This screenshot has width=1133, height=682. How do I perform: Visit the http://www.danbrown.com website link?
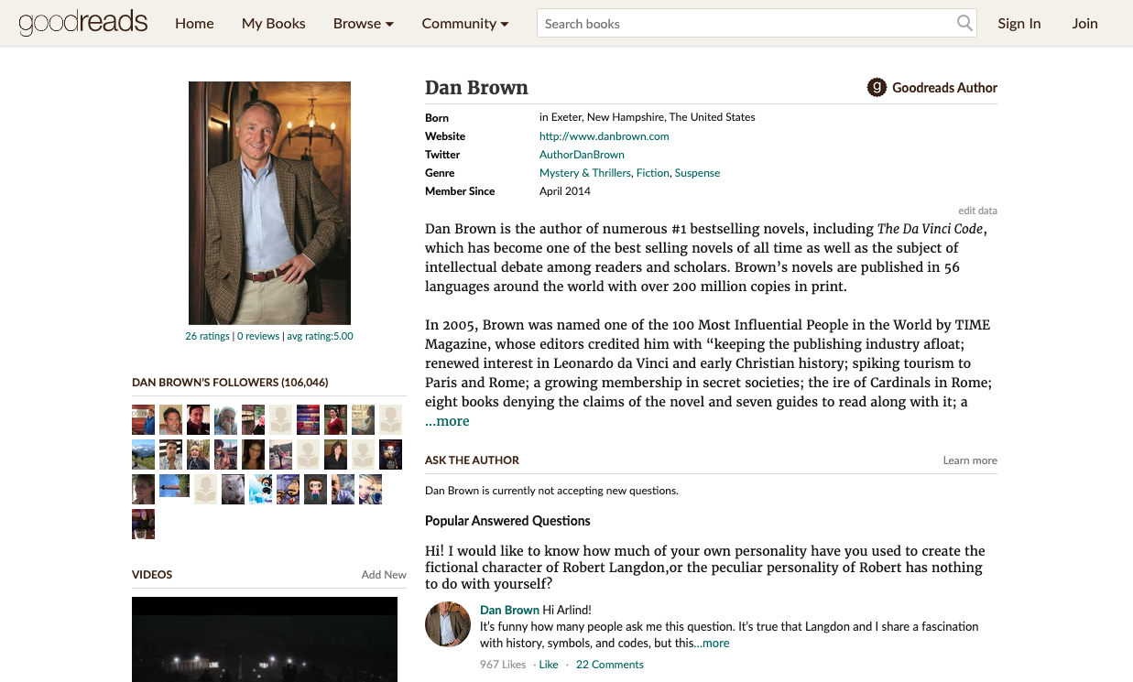point(605,136)
